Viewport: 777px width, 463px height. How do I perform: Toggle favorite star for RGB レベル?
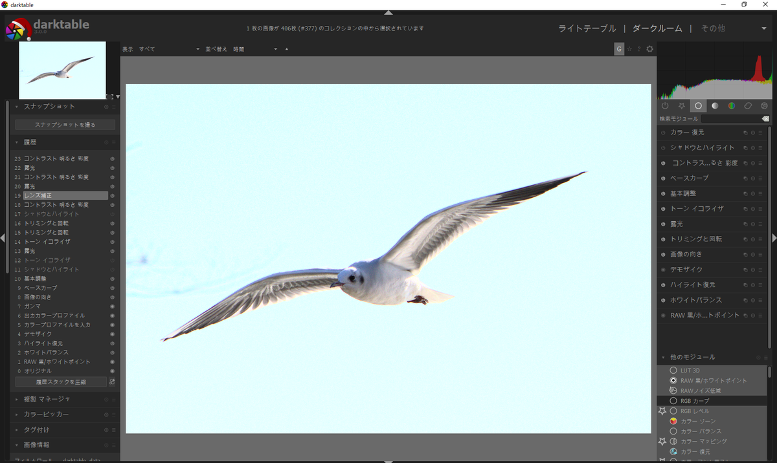click(x=662, y=411)
